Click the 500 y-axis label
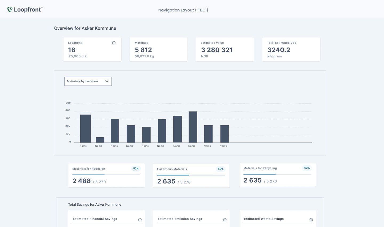The height and width of the screenshot is (227, 384). pyautogui.click(x=68, y=103)
